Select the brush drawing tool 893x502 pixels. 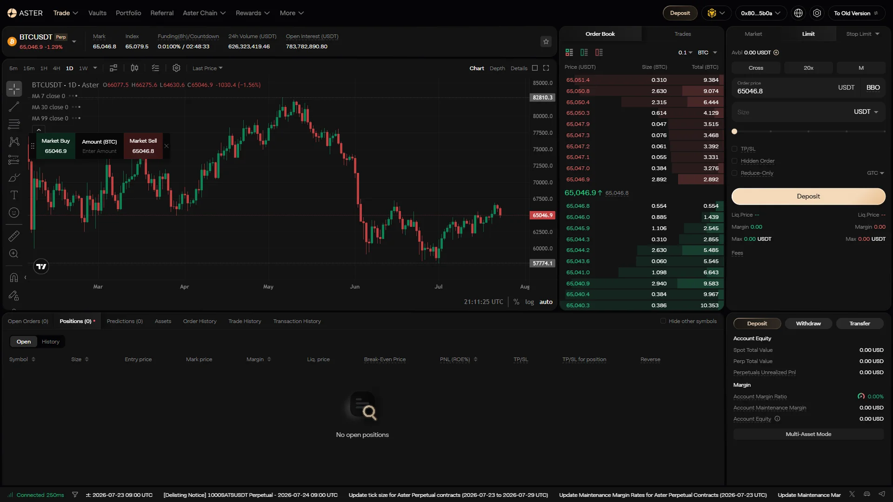pos(14,178)
